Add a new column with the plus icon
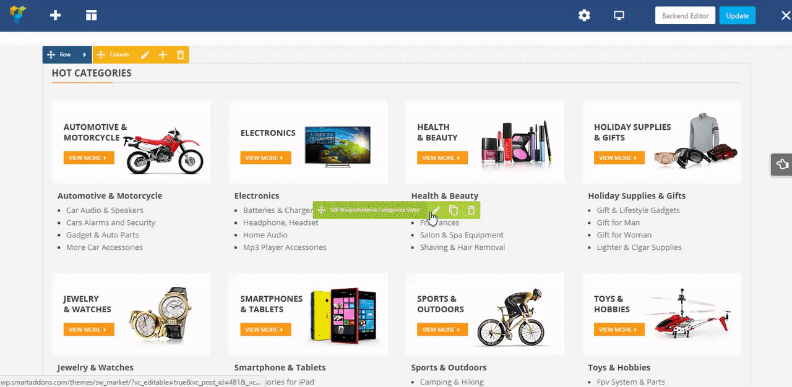This screenshot has width=792, height=387. pos(163,55)
